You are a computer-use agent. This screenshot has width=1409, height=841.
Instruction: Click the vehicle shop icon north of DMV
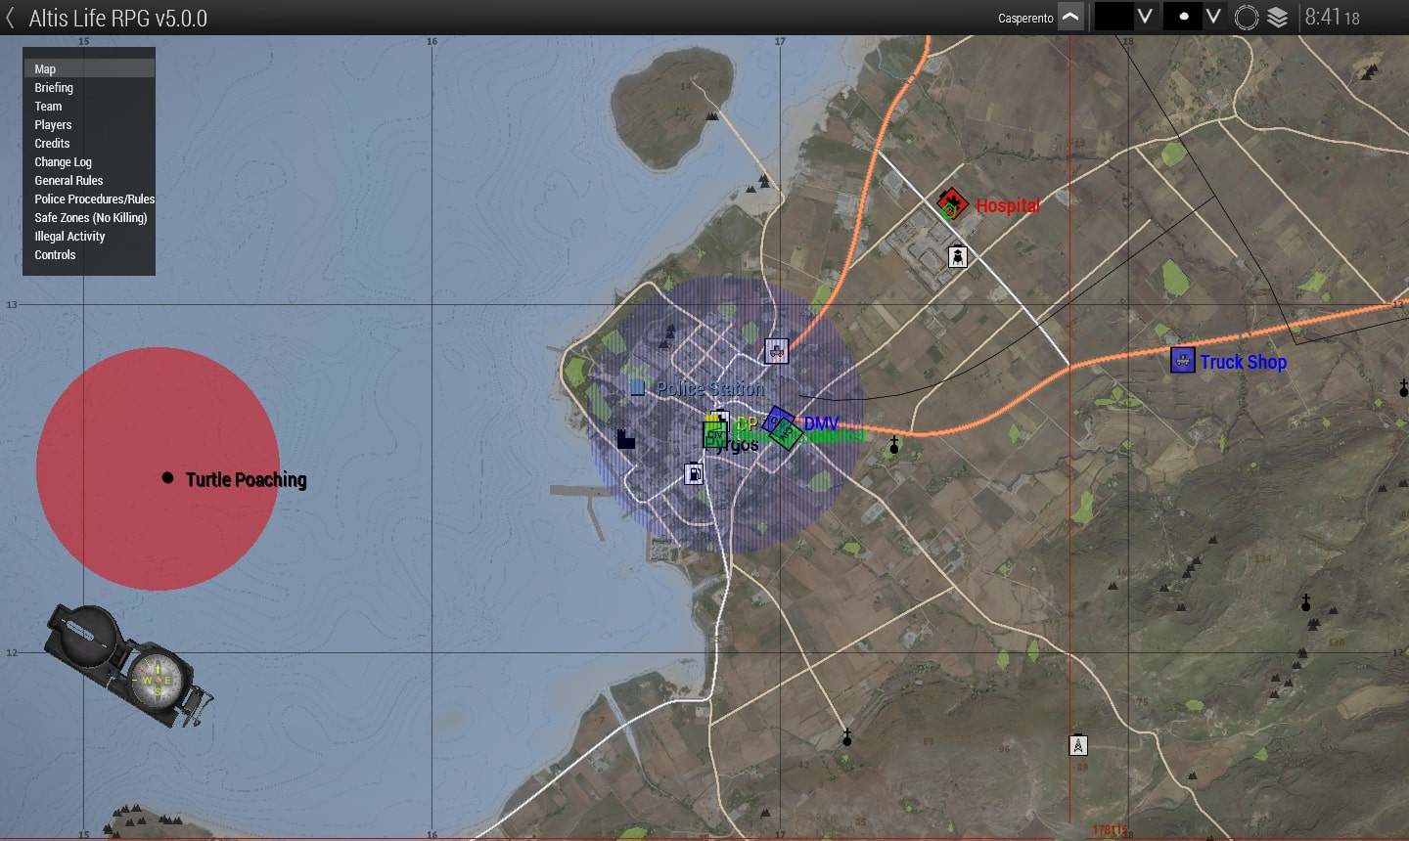(x=776, y=351)
